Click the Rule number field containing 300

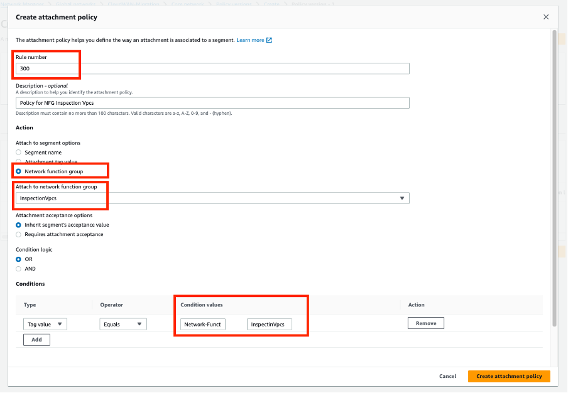(212, 68)
